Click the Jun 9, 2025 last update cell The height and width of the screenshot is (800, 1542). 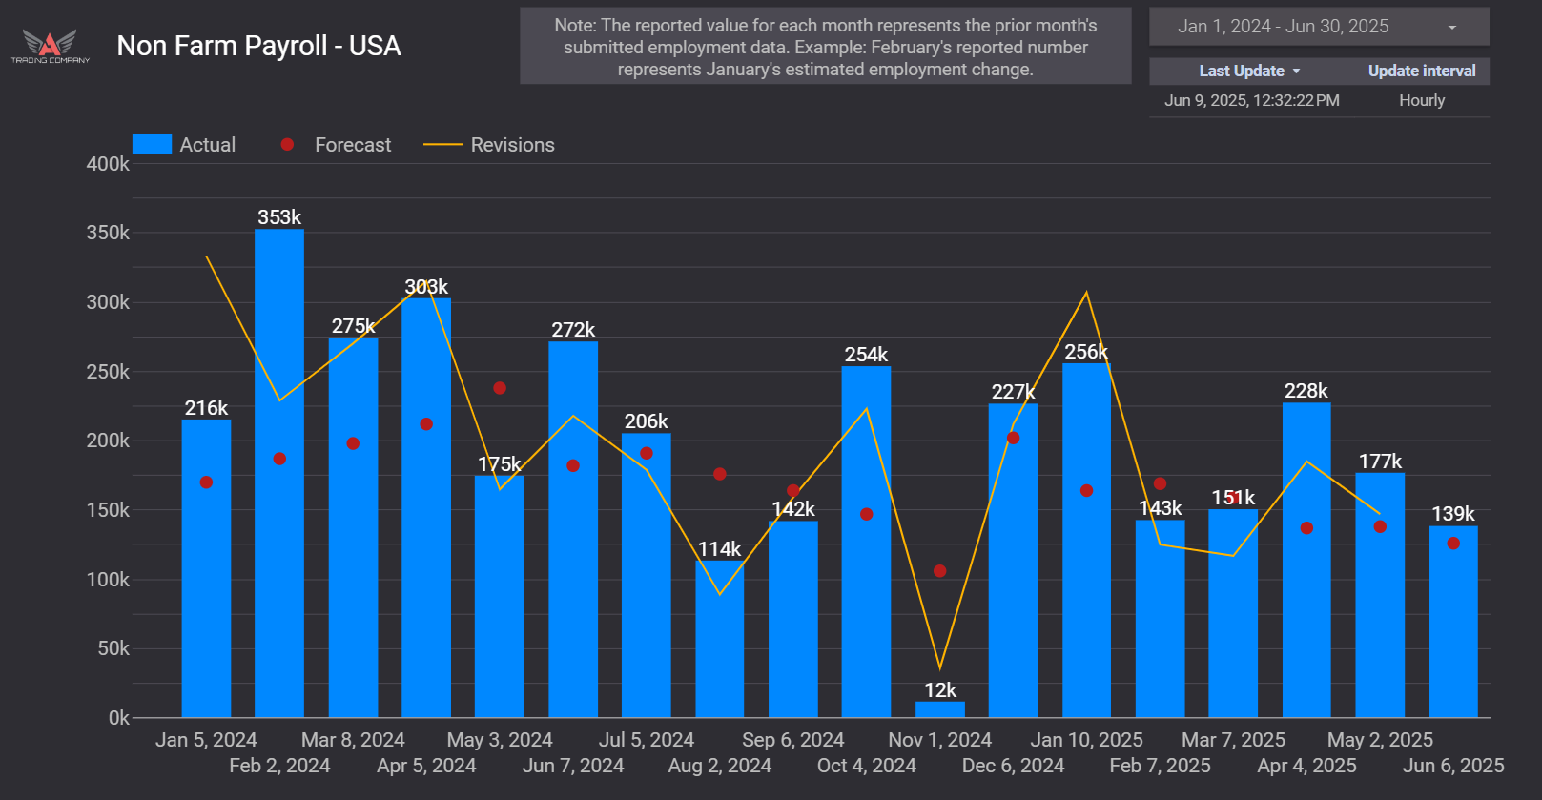pyautogui.click(x=1251, y=101)
